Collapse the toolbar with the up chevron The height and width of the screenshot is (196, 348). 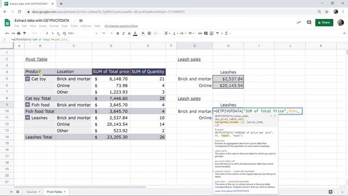[x=344, y=33]
